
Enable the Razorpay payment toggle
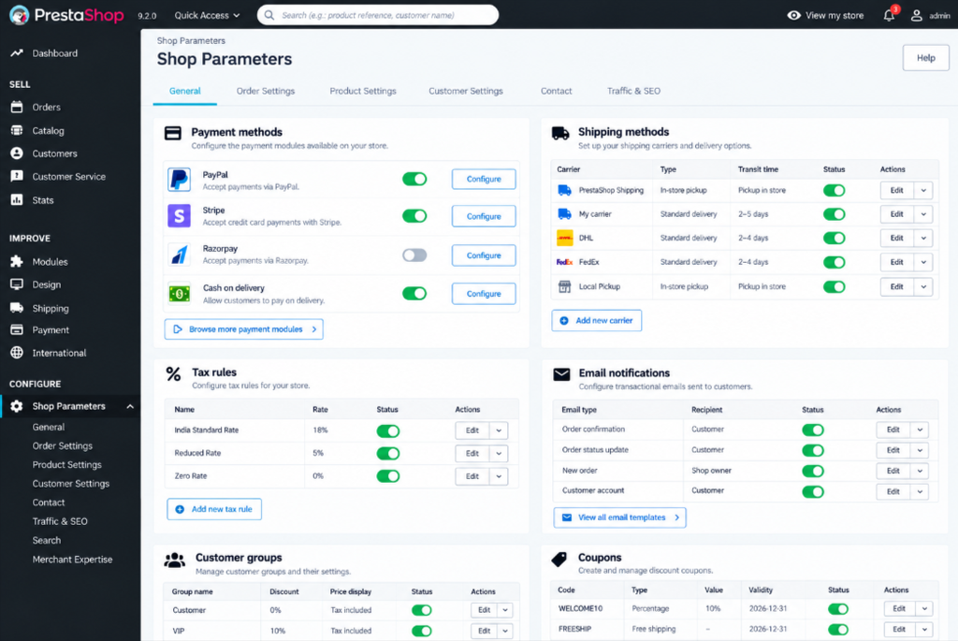[414, 255]
